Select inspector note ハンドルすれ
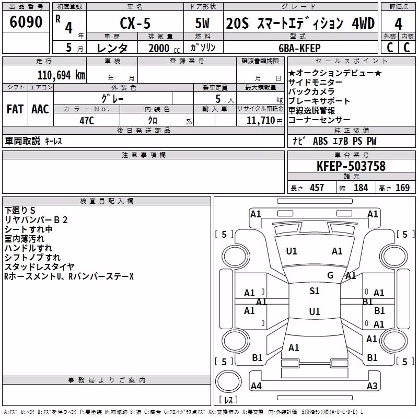The image size is (418, 418). point(28,248)
